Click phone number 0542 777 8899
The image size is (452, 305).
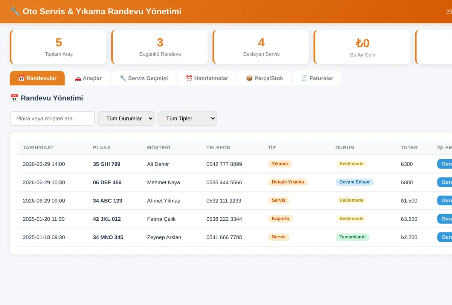click(x=224, y=164)
